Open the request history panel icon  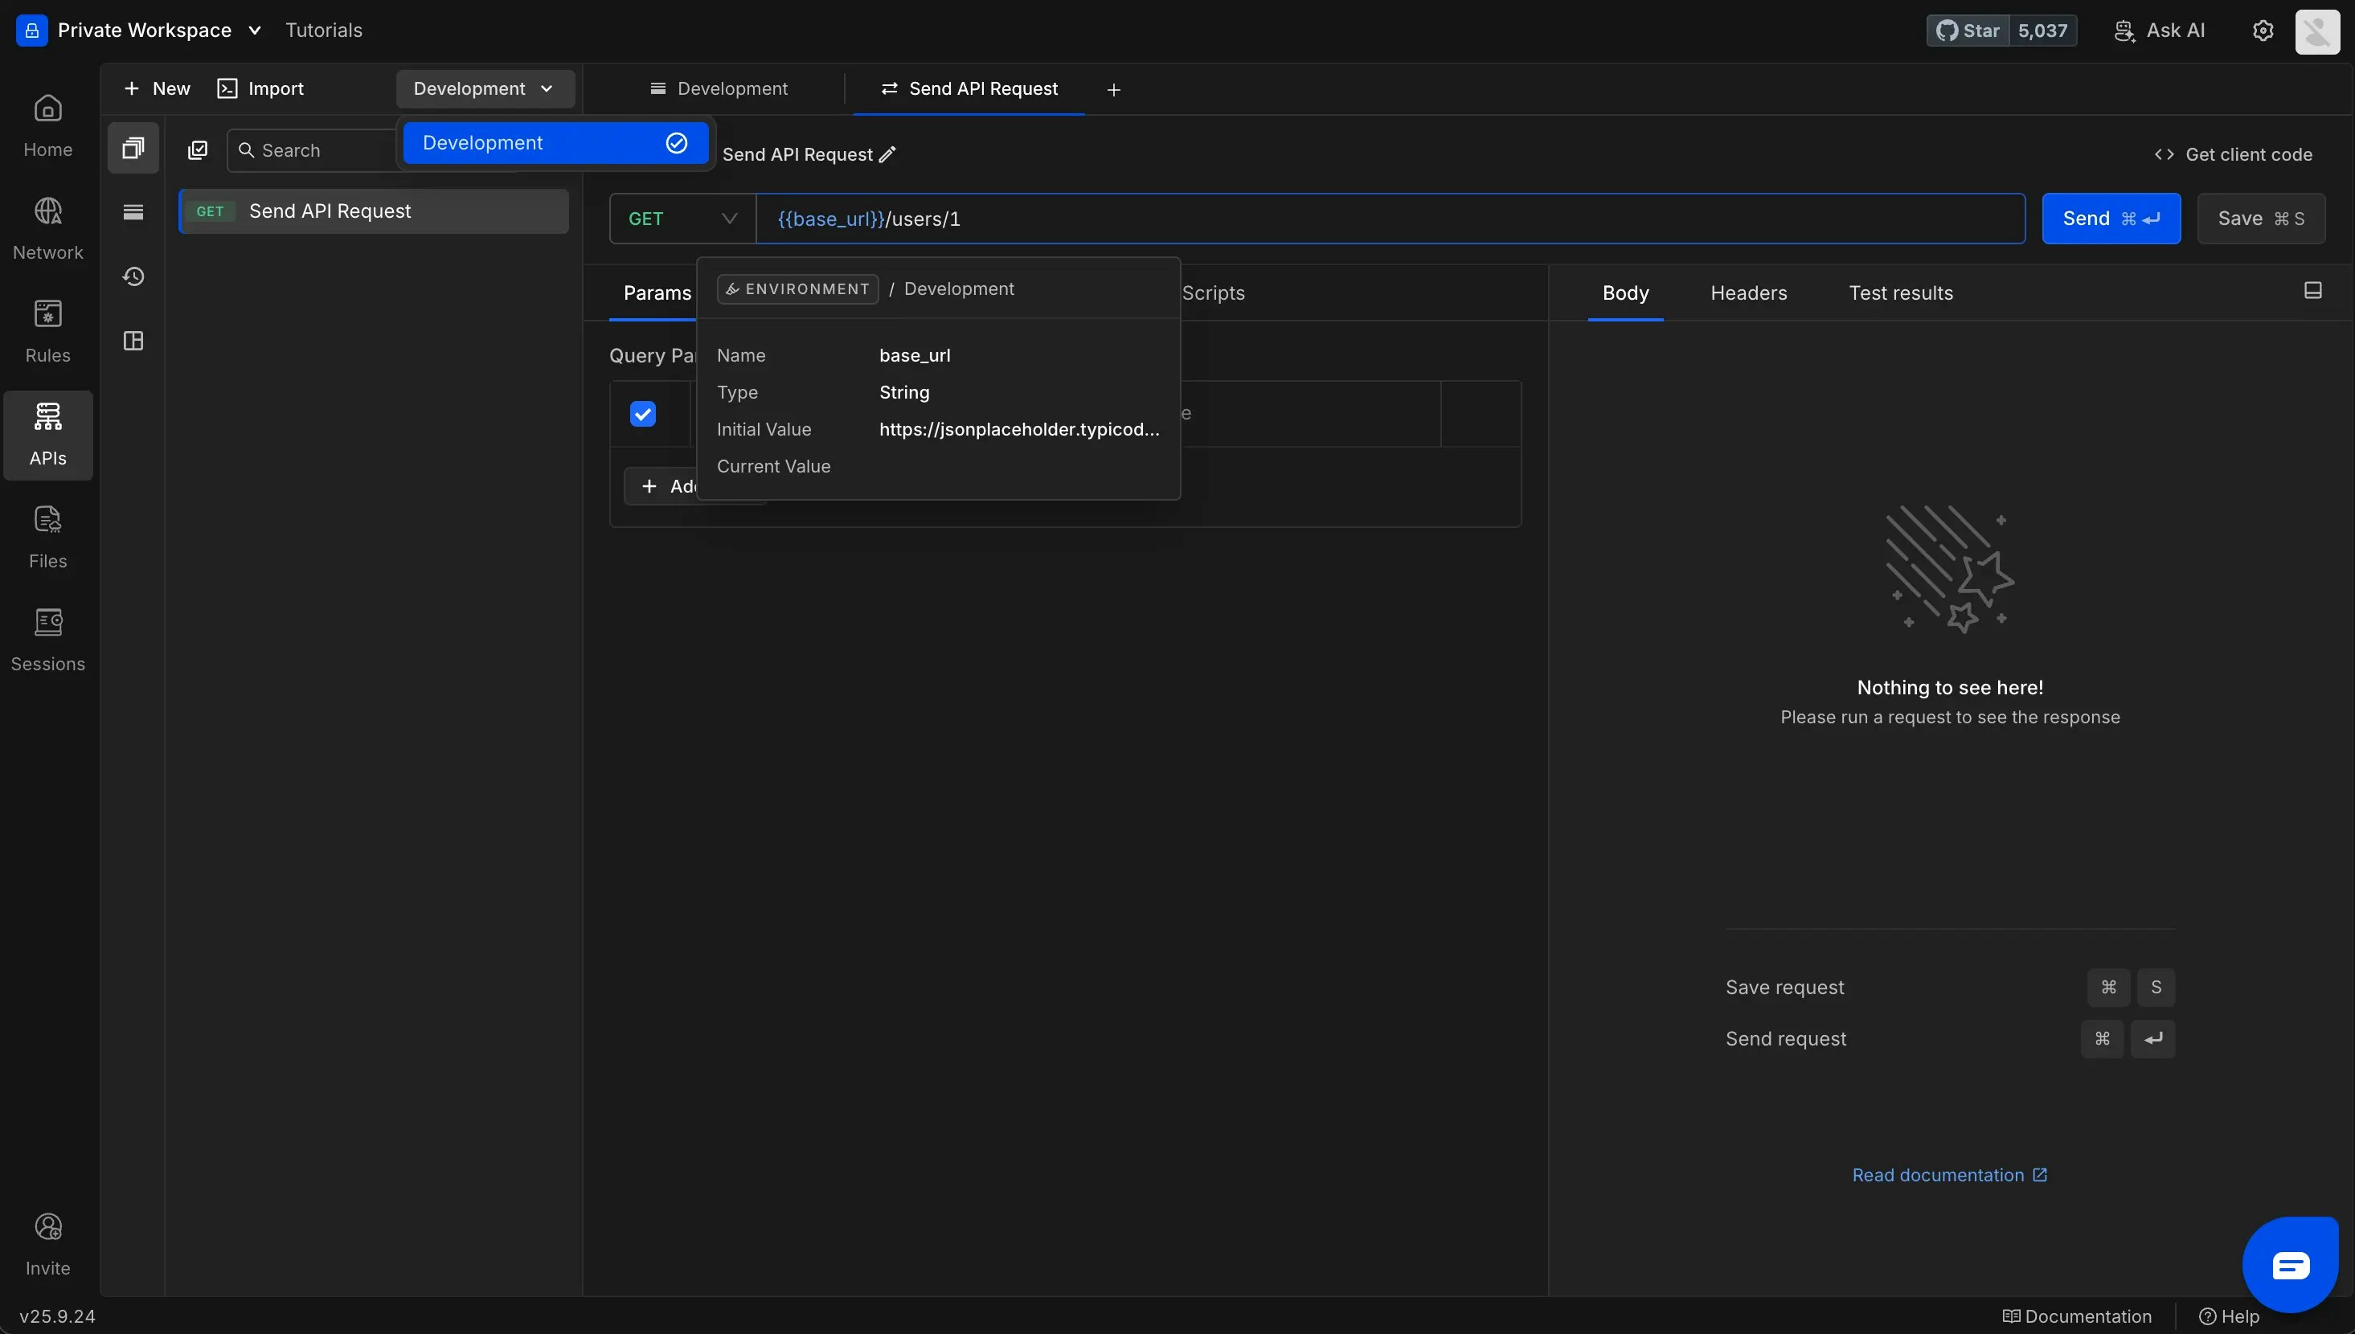(x=133, y=276)
